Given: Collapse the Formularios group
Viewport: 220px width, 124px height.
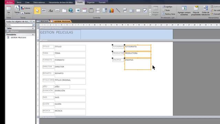Looking at the screenshot, I should click(x=33, y=34).
